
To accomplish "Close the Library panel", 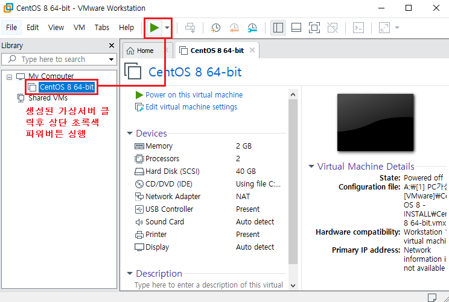I will pyautogui.click(x=112, y=45).
